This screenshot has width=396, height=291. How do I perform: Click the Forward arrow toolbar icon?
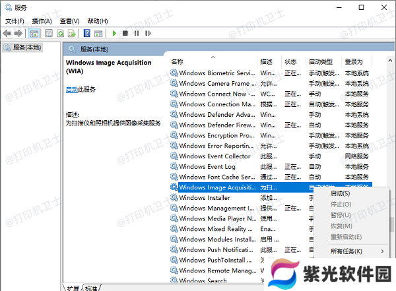pyautogui.click(x=18, y=34)
